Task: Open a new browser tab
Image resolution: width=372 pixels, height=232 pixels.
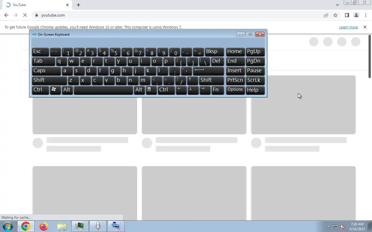Action: [78, 5]
